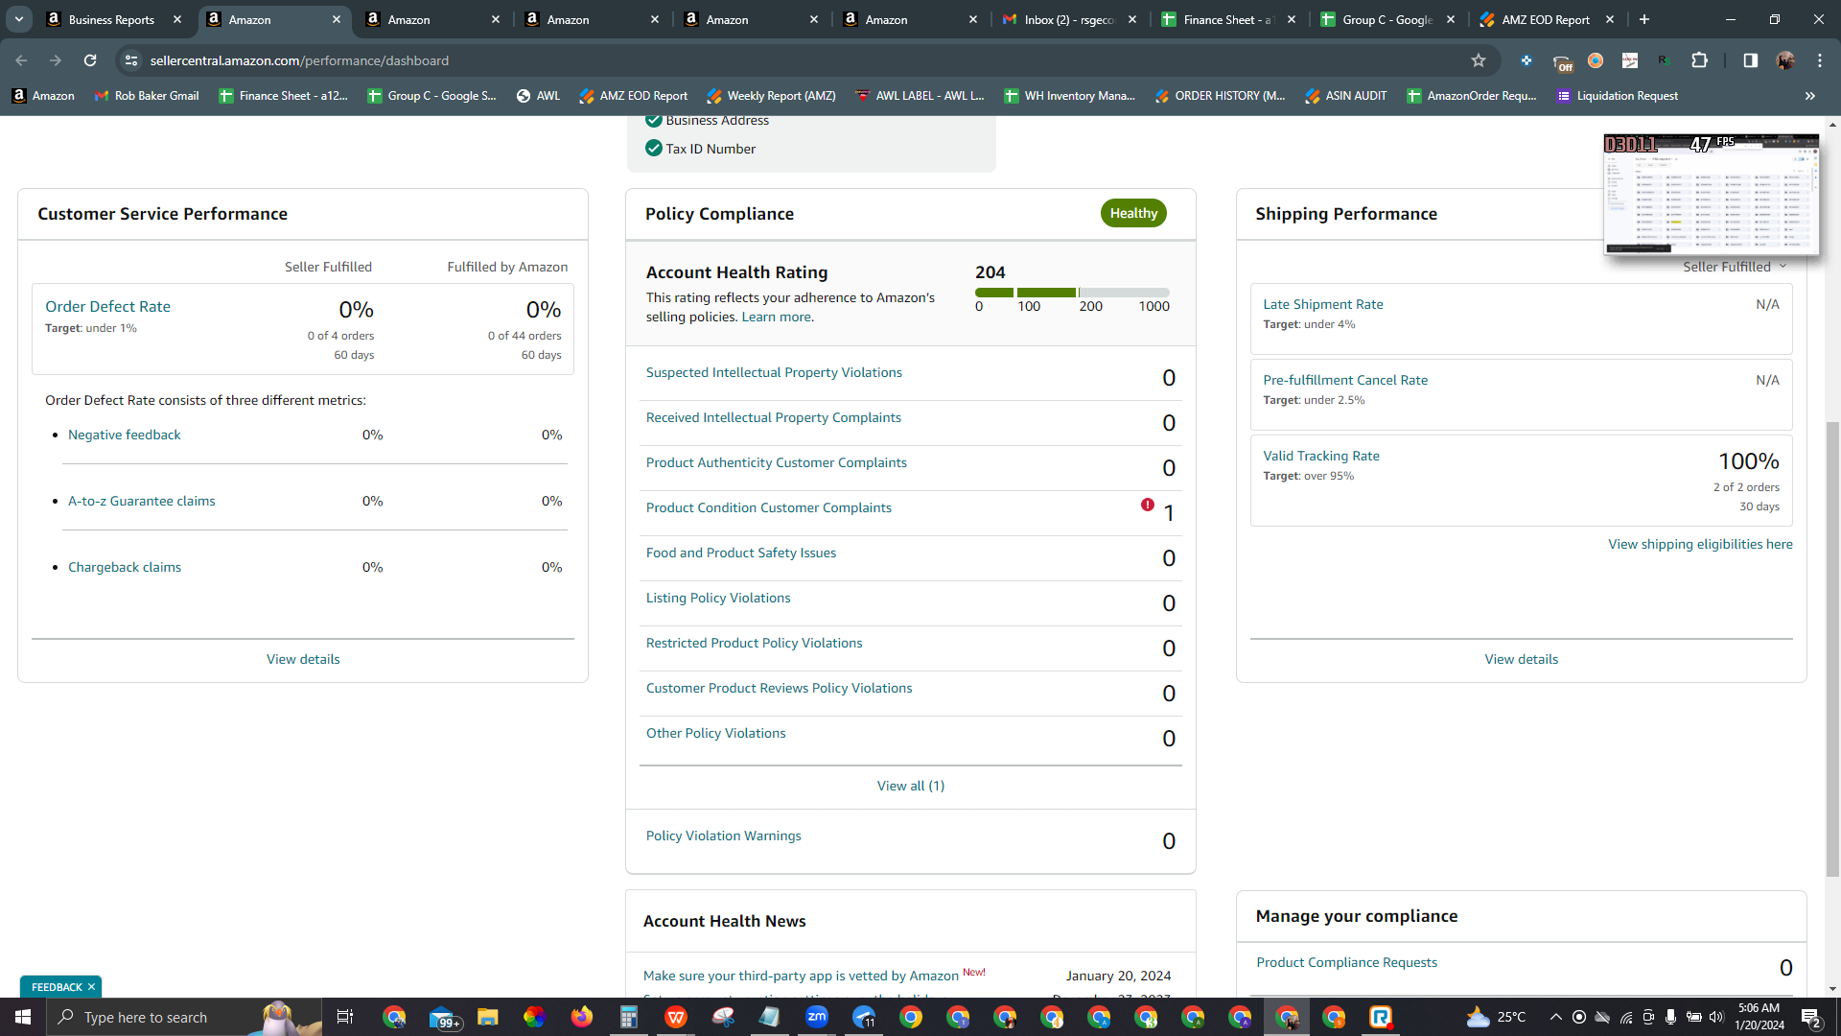Expand the Seller Fulfilled shipping dropdown

pyautogui.click(x=1735, y=267)
